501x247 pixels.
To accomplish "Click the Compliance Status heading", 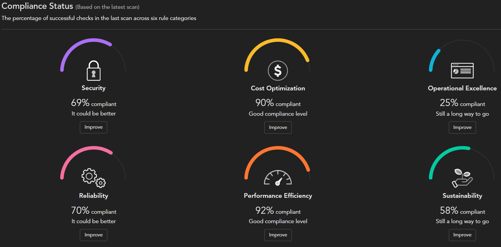I will click(x=37, y=6).
